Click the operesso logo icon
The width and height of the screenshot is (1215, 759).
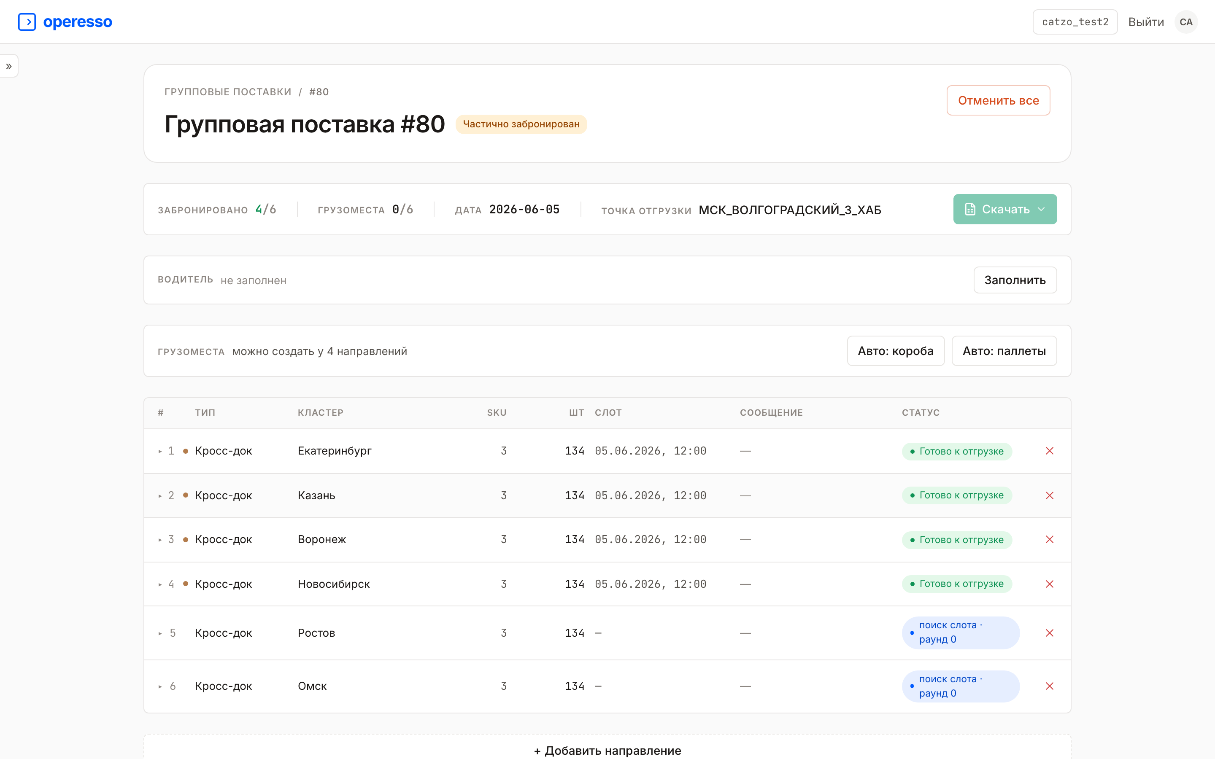[x=27, y=22]
